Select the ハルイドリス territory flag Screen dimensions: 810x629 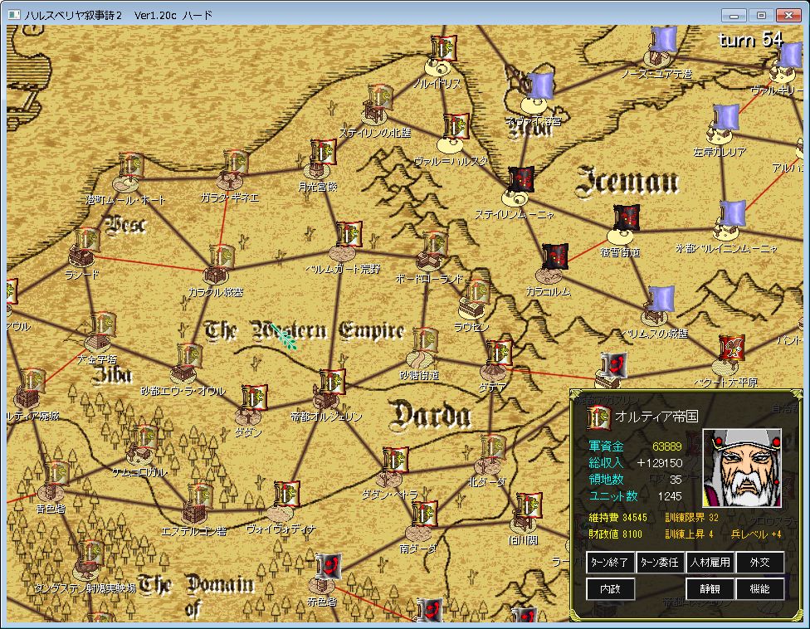[x=444, y=47]
